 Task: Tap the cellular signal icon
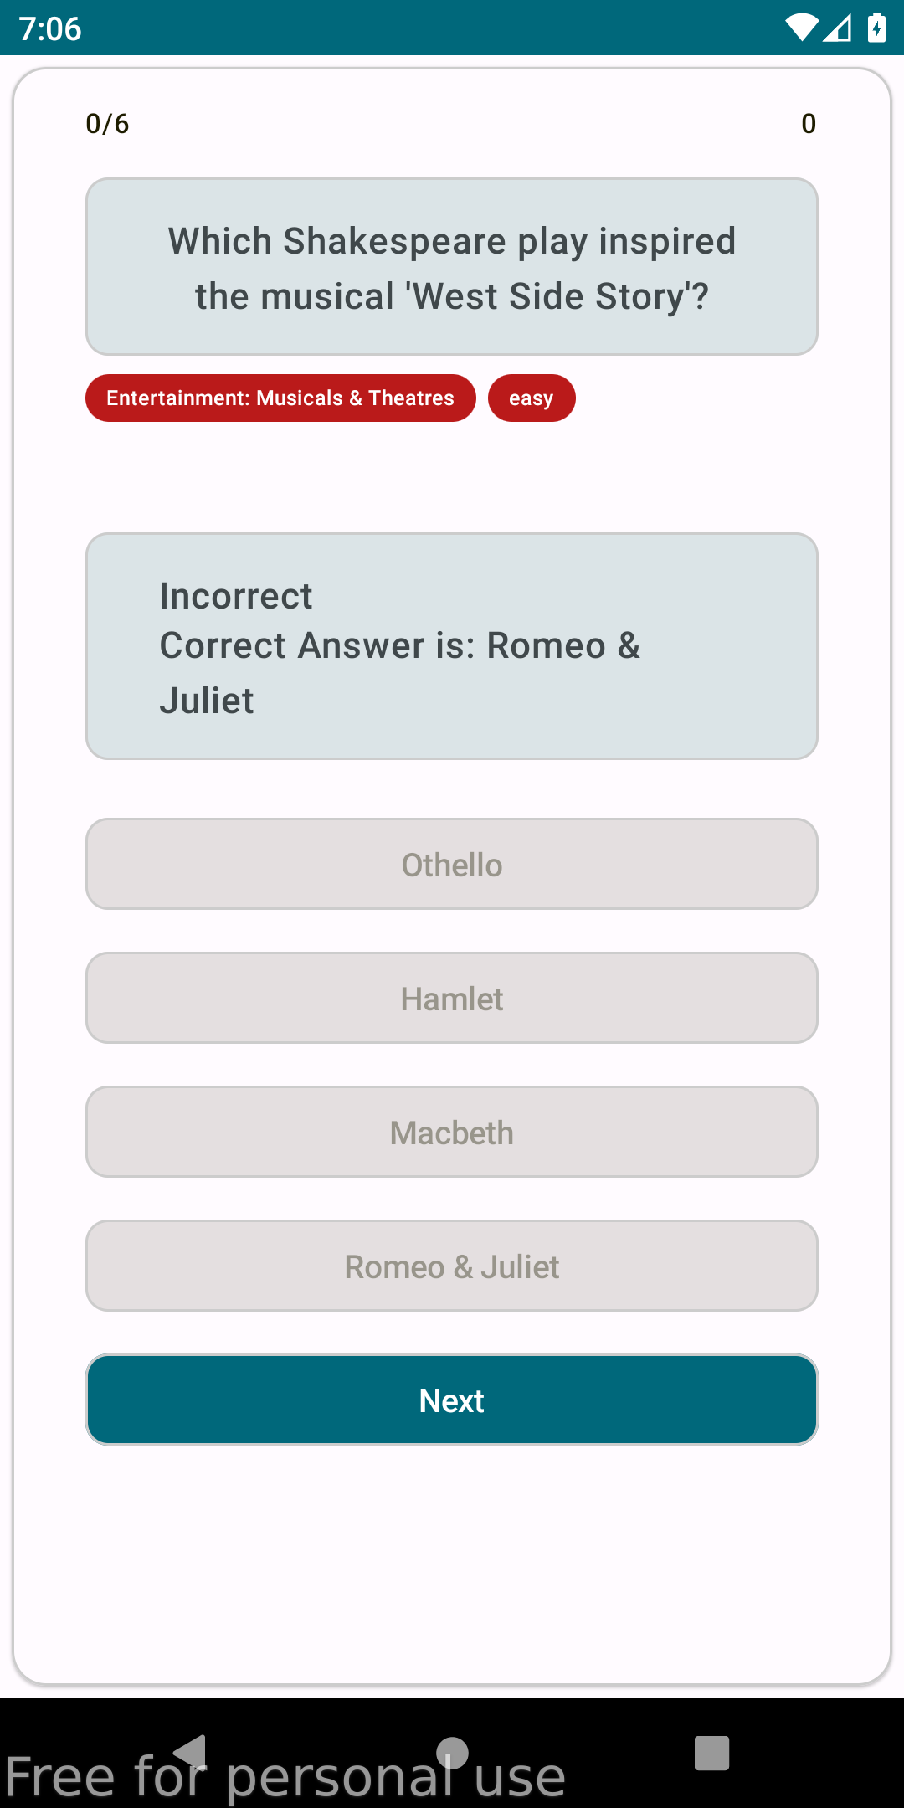coord(838,28)
